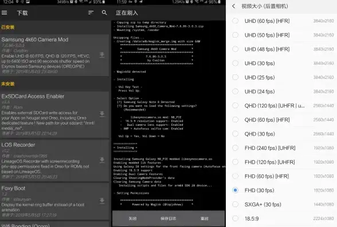Screen dimensions: 337x227
Task: Open Samsung 4k60 Camera Mod entry
Action: click(x=54, y=55)
